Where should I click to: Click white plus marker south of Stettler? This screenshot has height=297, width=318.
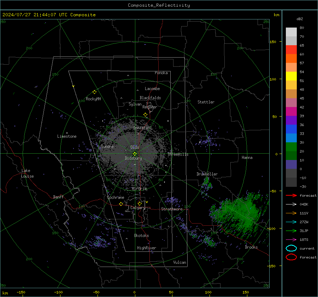pyautogui.click(x=200, y=142)
